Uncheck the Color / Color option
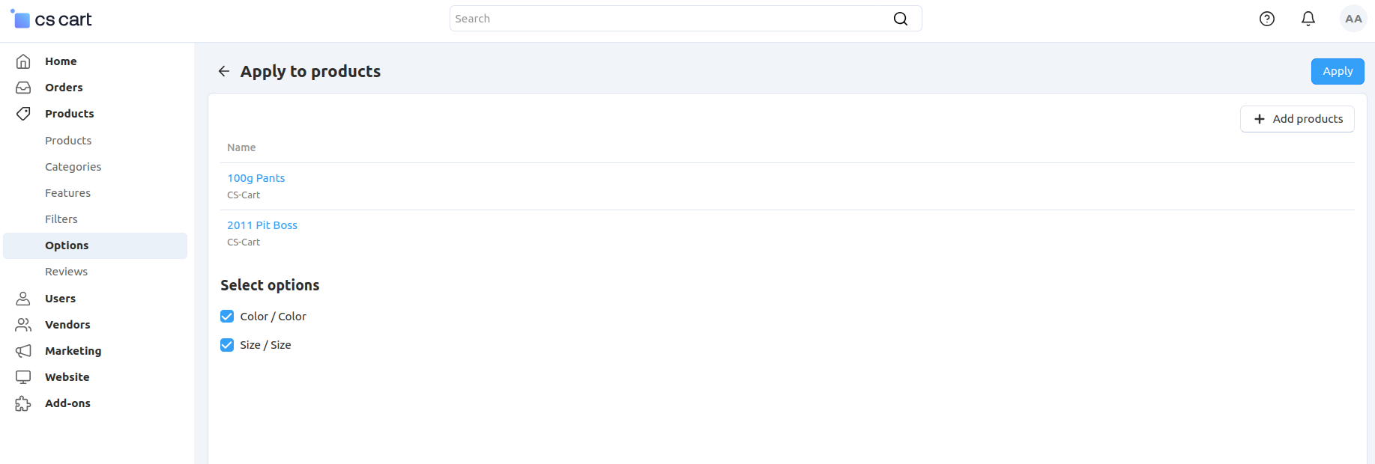This screenshot has width=1375, height=464. tap(227, 317)
